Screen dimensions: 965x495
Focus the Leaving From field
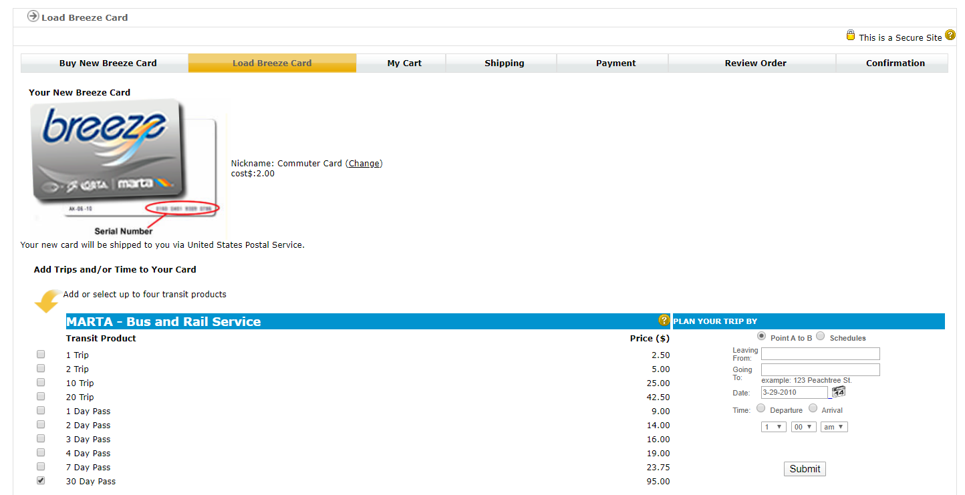(x=821, y=354)
